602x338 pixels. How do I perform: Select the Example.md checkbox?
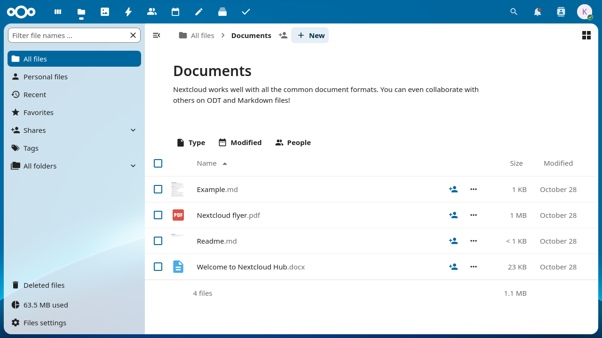click(158, 189)
